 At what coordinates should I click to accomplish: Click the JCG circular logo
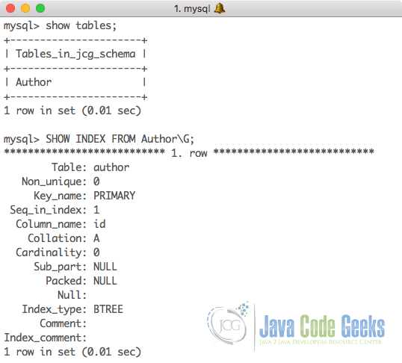pos(228,323)
